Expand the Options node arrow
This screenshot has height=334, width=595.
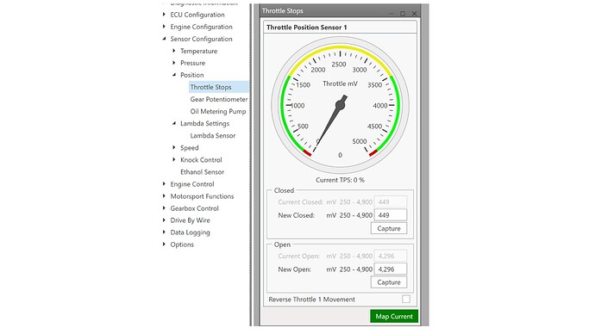164,244
